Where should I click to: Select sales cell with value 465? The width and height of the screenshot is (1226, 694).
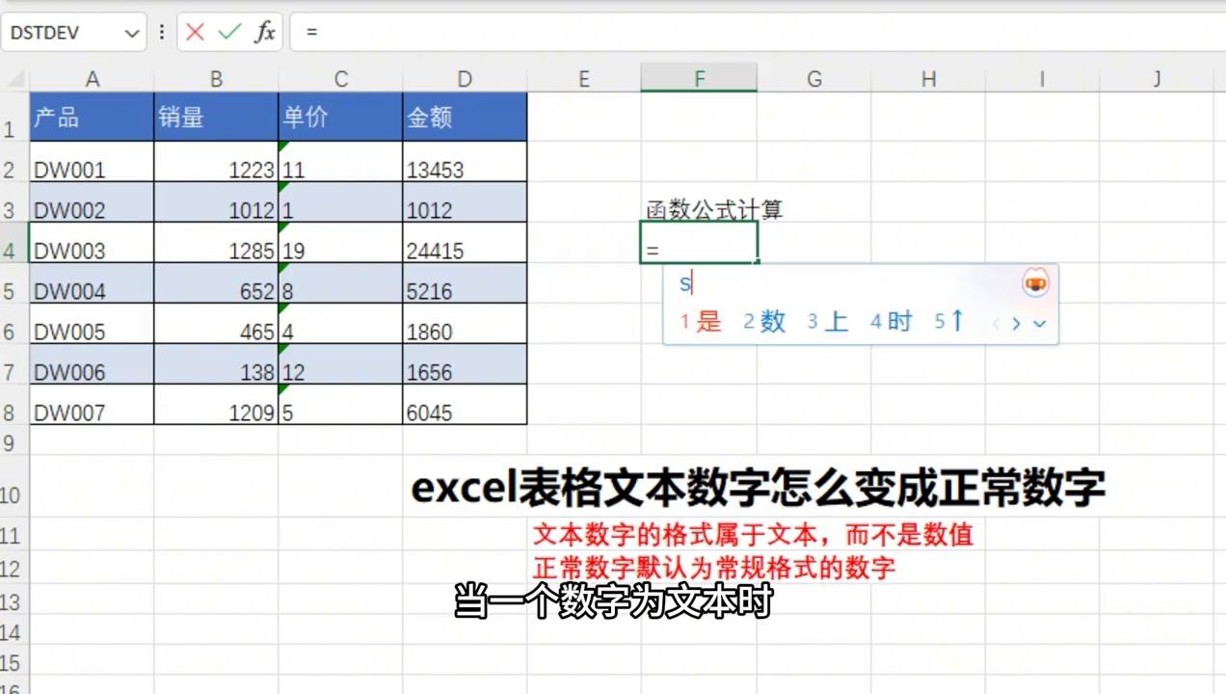pos(216,324)
